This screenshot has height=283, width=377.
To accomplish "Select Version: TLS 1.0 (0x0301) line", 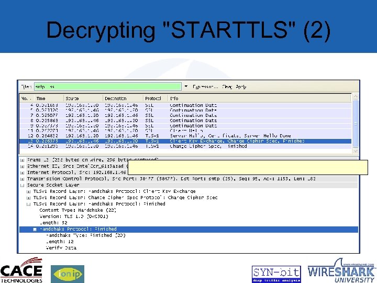I will pos(74,216).
